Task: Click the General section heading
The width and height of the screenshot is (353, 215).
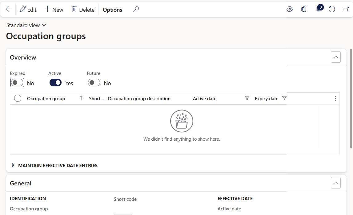Action: 21,183
